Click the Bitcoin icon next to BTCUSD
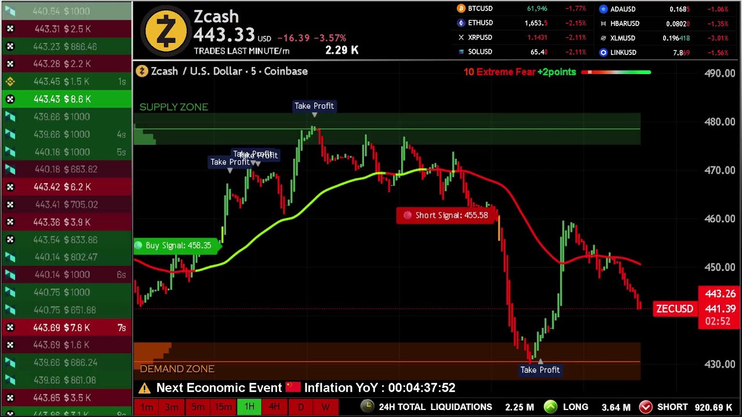 (461, 9)
